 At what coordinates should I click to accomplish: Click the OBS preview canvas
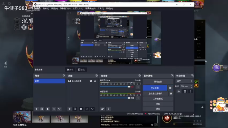click(x=114, y=38)
